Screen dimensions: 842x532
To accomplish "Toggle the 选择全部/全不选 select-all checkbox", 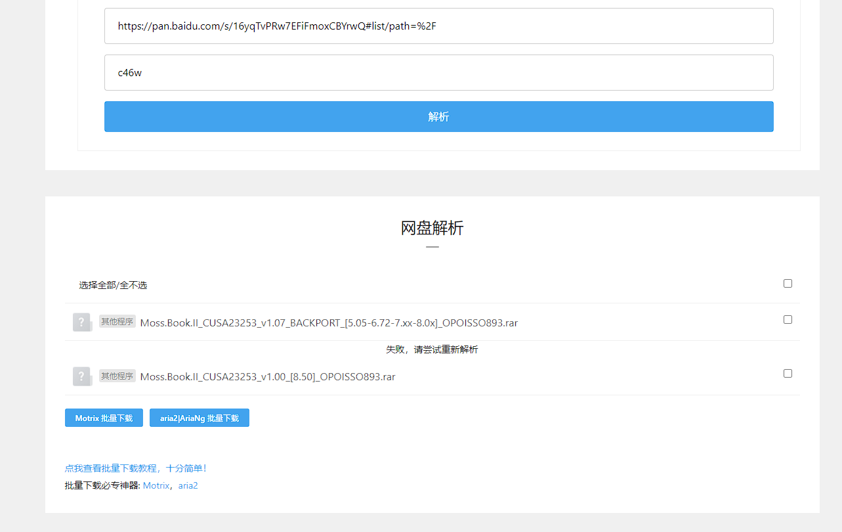I will coord(788,283).
